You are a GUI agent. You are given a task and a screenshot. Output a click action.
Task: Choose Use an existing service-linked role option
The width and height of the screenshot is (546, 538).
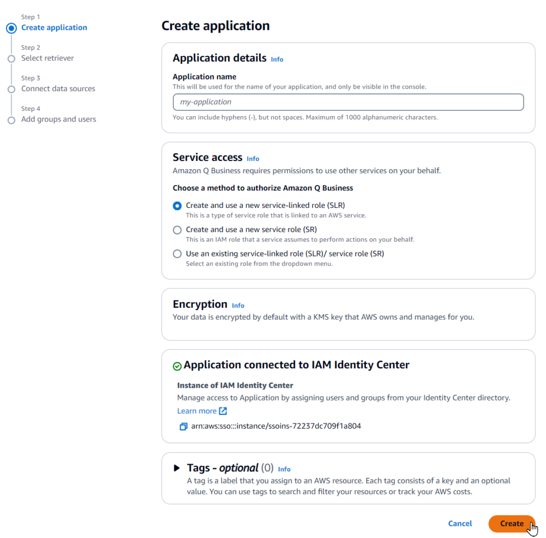click(x=177, y=253)
